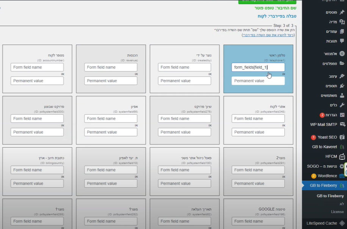Click Form field name under תאריך העלאה

pyautogui.click(x=184, y=221)
